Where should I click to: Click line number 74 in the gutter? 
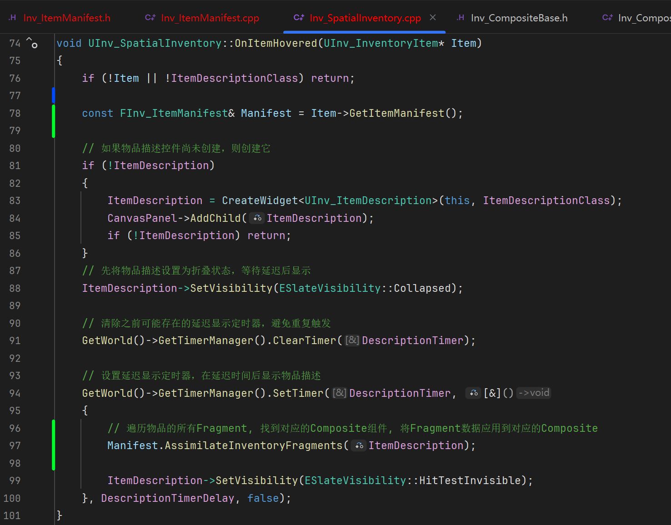(15, 43)
